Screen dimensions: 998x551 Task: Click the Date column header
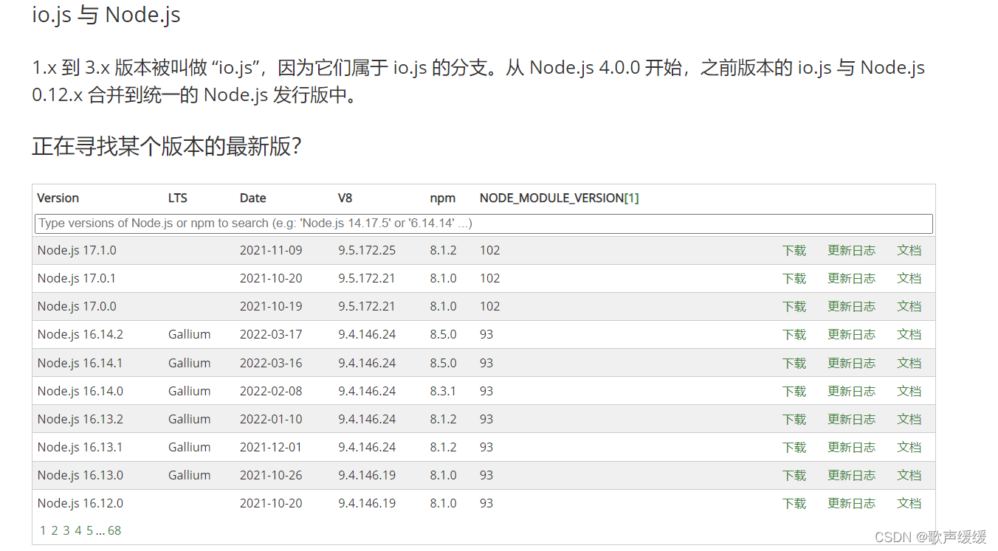pyautogui.click(x=253, y=198)
